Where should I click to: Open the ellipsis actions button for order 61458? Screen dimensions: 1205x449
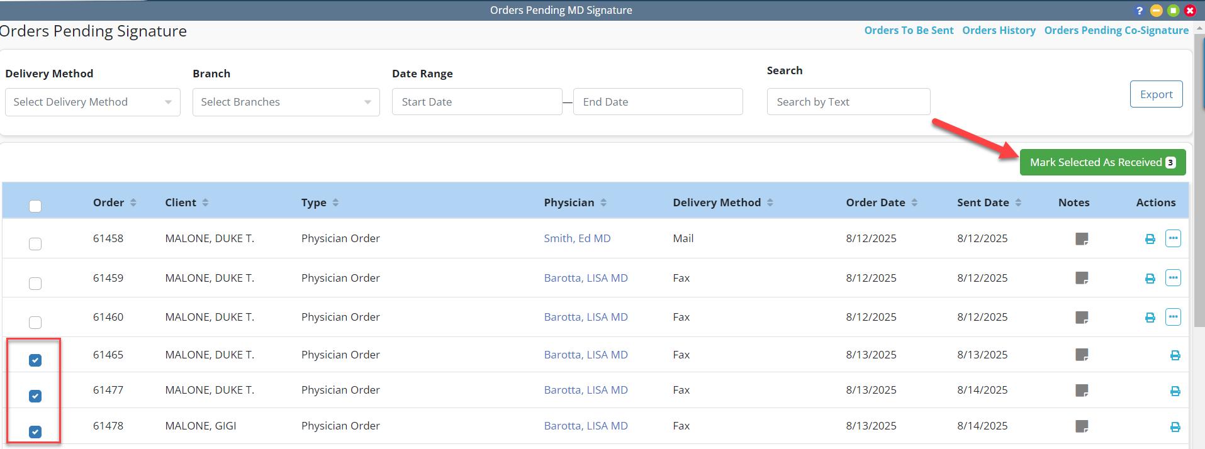[1173, 238]
